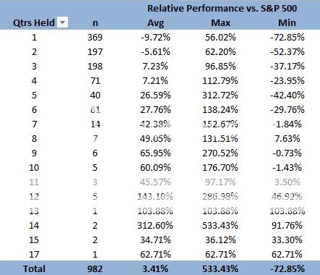The image size is (320, 275).
Task: Open the Qtrs Held filter dropdown
Action: [63, 22]
